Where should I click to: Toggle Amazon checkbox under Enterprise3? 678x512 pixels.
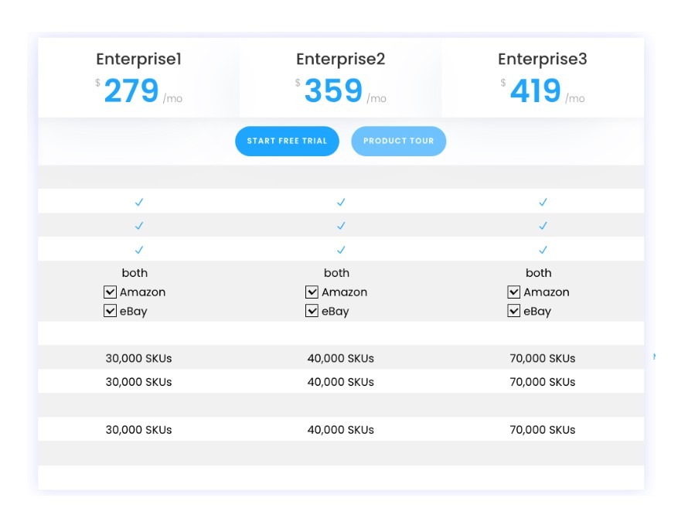pyautogui.click(x=513, y=292)
